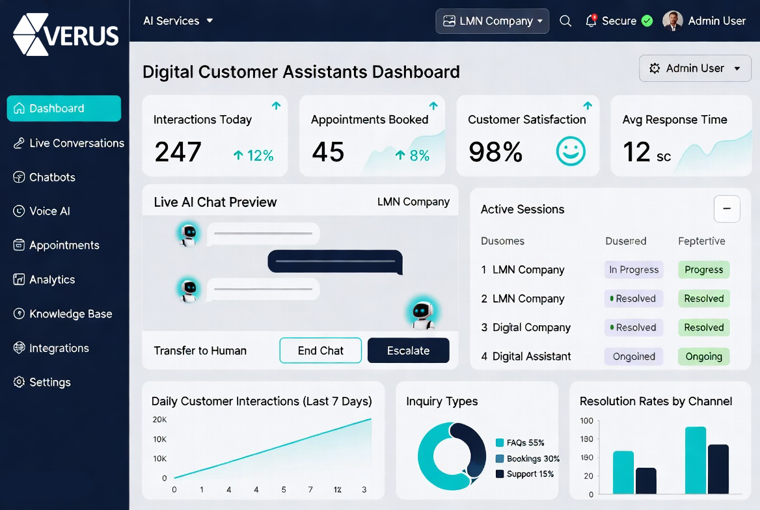
Task: Click Transfer to Human
Action: 200,351
